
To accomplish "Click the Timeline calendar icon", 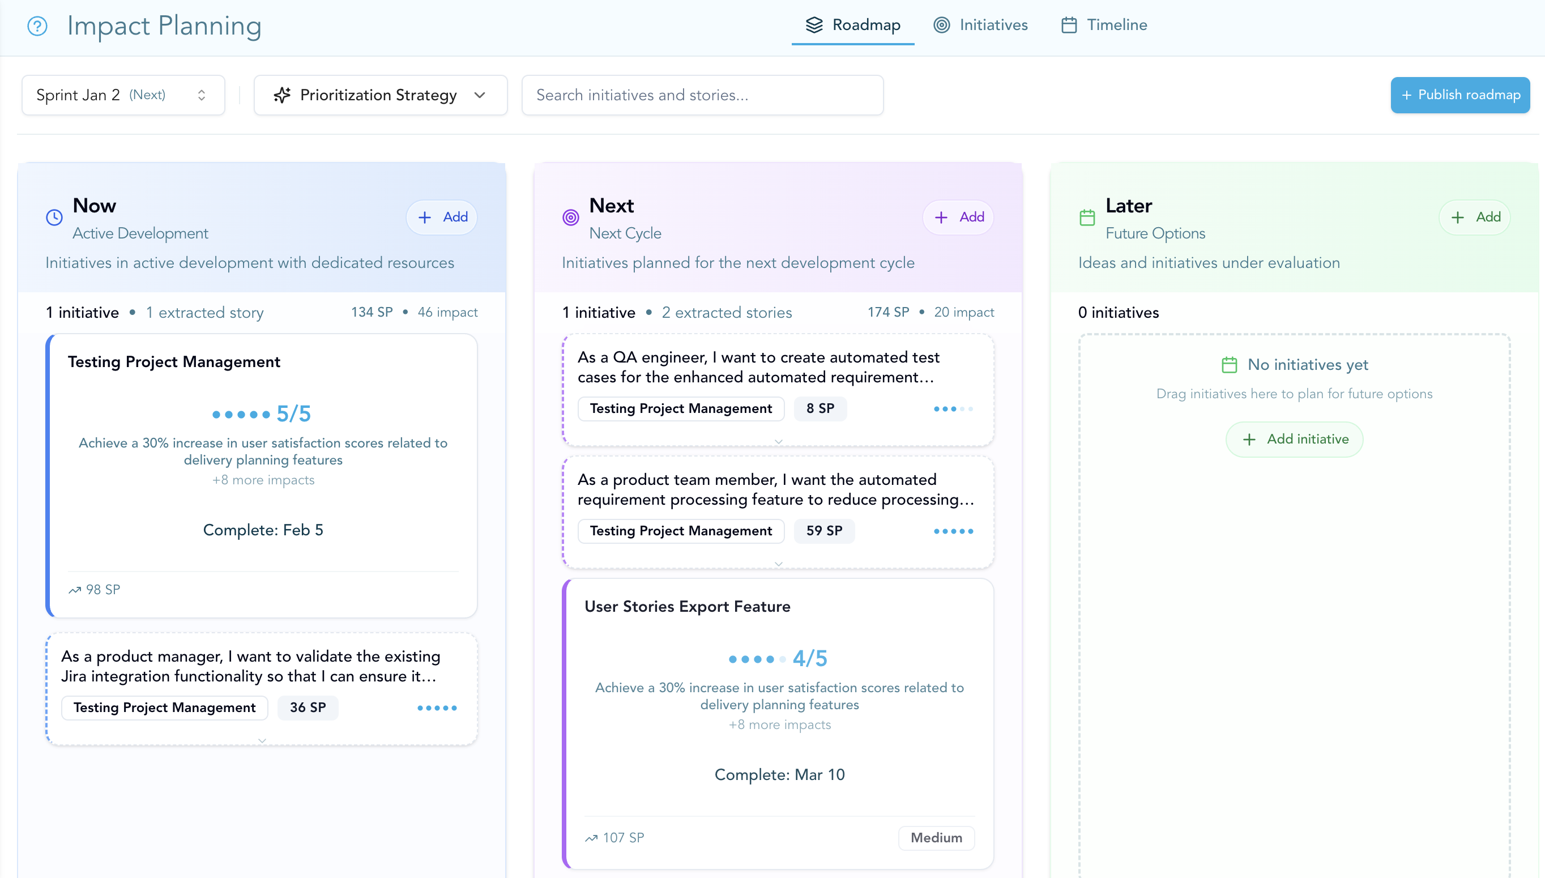I will point(1069,25).
